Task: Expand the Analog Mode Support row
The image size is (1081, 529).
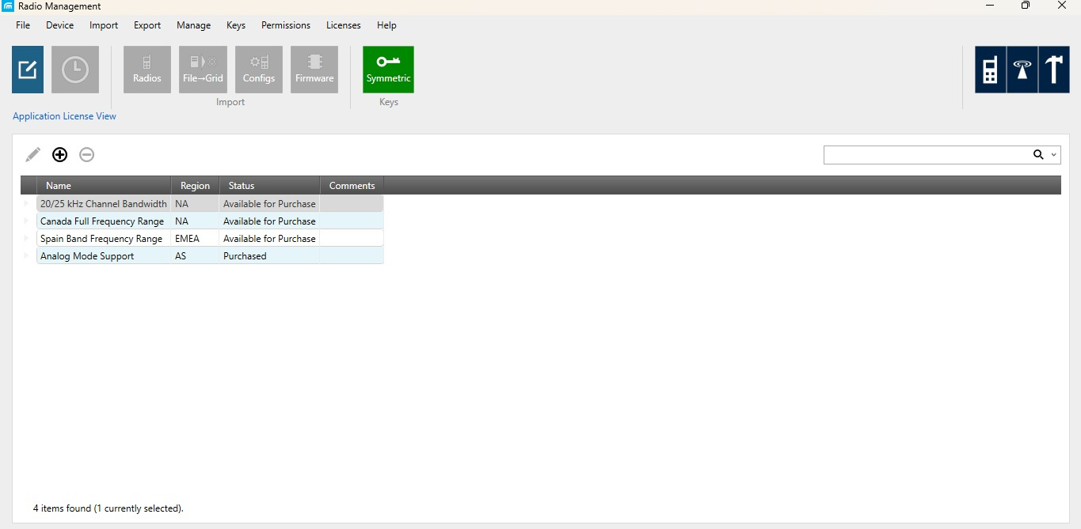Action: pyautogui.click(x=26, y=255)
